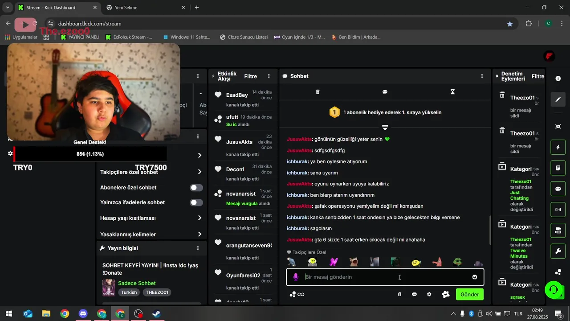The height and width of the screenshot is (321, 570).
Task: Click Filtre in Denetim Eylemleri header
Action: [x=538, y=76]
